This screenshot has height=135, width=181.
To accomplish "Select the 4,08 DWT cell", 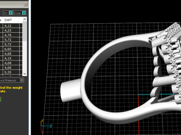I will (11, 63).
